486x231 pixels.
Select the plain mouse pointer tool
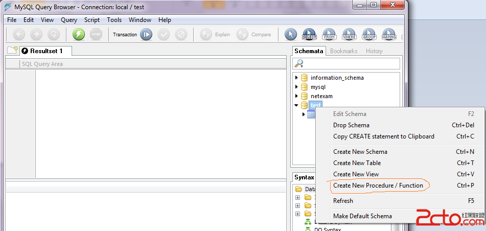[291, 34]
